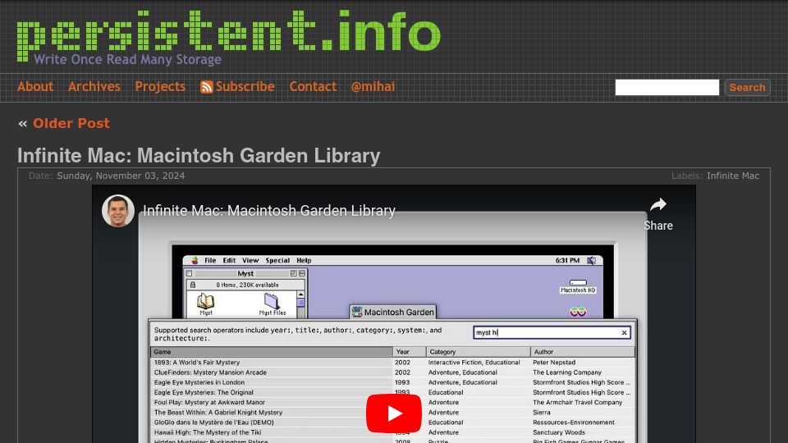Go to the Older Post
788x443 pixels.
pos(71,123)
